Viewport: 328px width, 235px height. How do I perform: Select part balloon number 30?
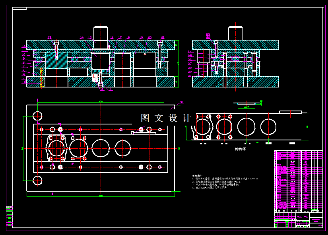click(190, 76)
